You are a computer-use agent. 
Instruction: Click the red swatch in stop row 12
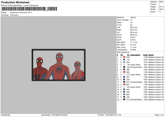click(x=124, y=84)
